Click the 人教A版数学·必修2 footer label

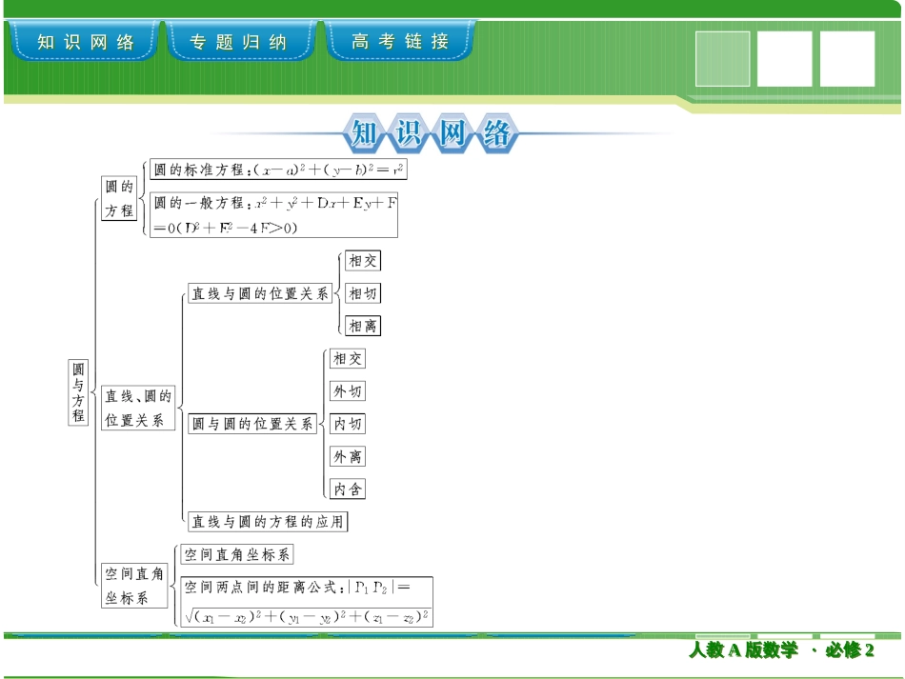[781, 650]
